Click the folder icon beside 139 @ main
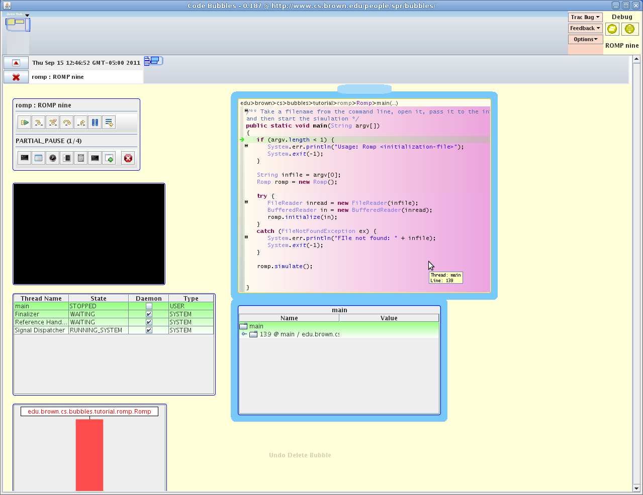The width and height of the screenshot is (643, 495). [253, 334]
